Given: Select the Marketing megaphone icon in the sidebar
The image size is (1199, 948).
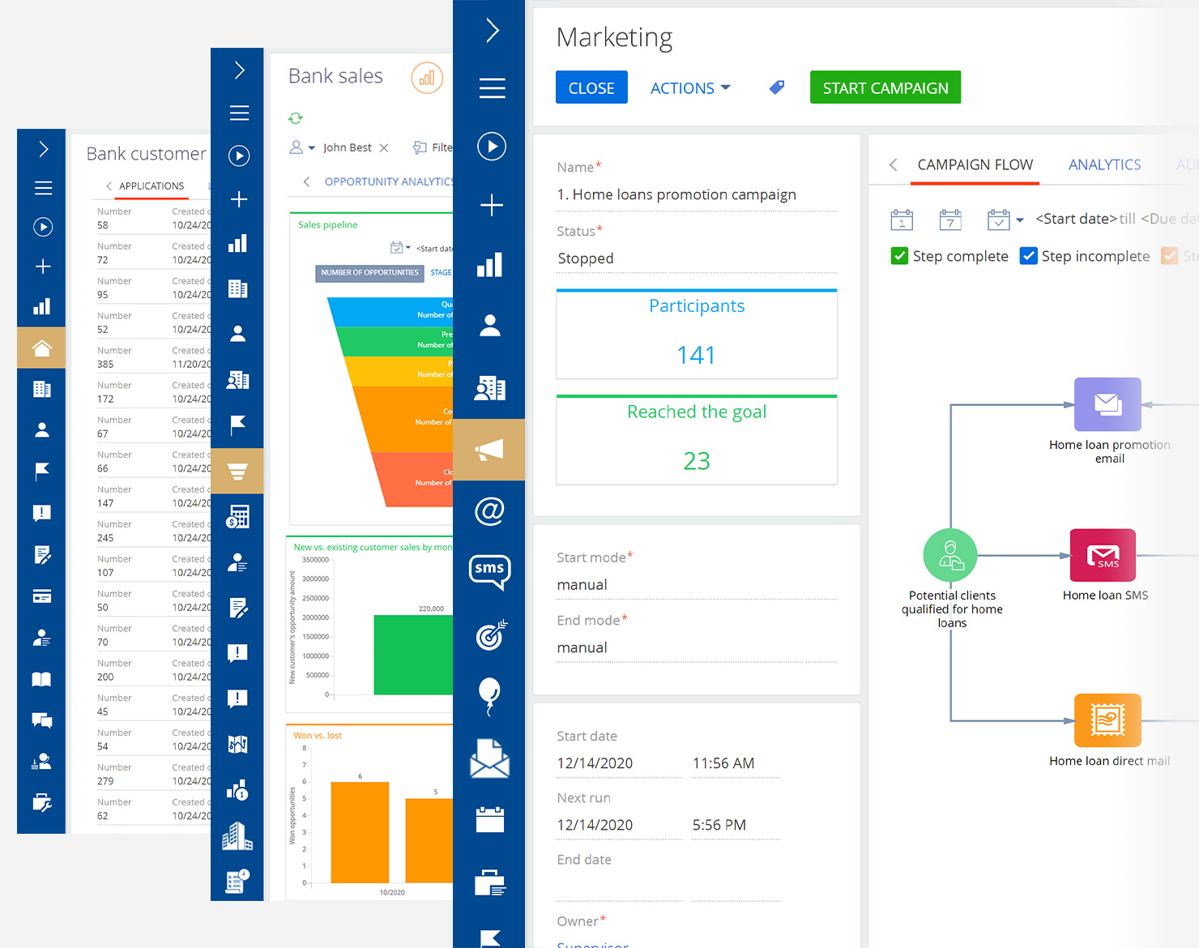Looking at the screenshot, I should 489,450.
